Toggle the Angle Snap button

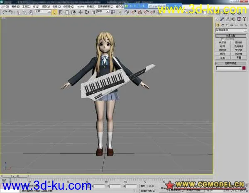pos(140,12)
